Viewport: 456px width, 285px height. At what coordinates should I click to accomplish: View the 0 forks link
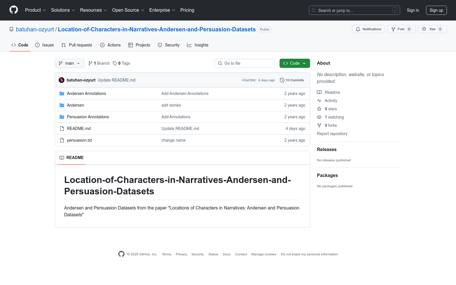(x=327, y=125)
